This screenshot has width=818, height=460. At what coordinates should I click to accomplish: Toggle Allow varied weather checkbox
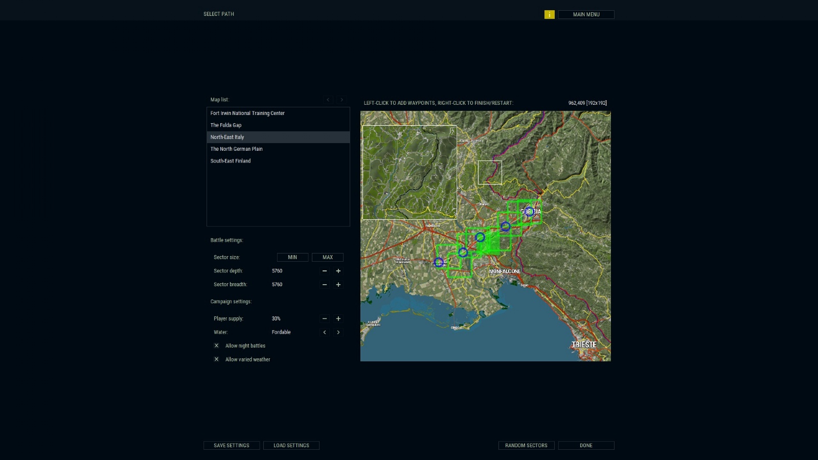216,359
